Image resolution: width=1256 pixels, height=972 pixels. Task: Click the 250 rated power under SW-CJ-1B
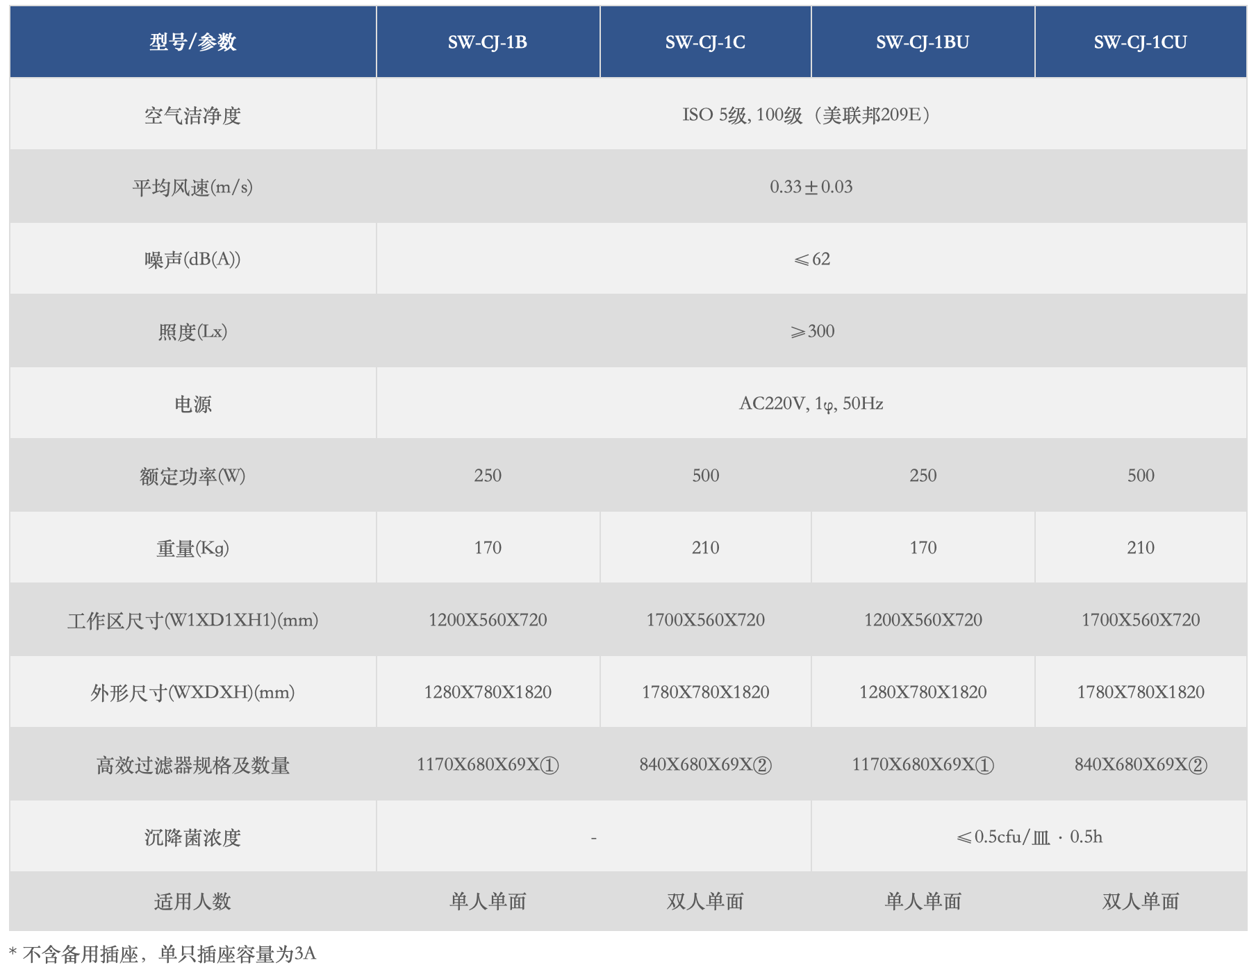488,476
